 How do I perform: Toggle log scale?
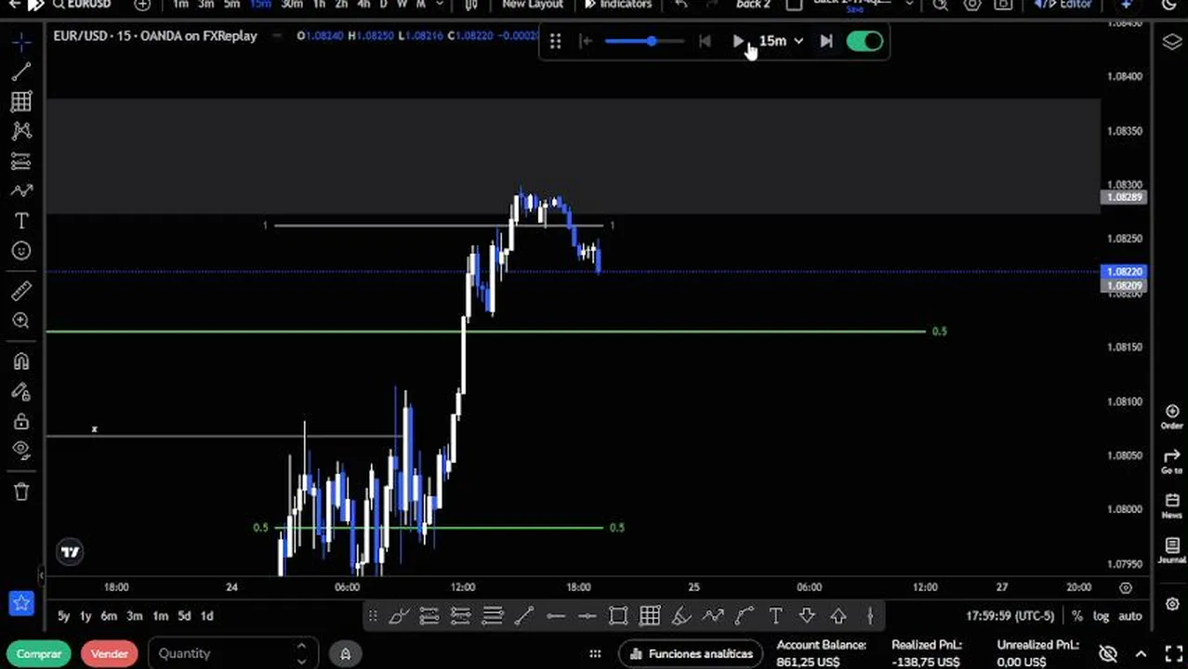click(1101, 616)
